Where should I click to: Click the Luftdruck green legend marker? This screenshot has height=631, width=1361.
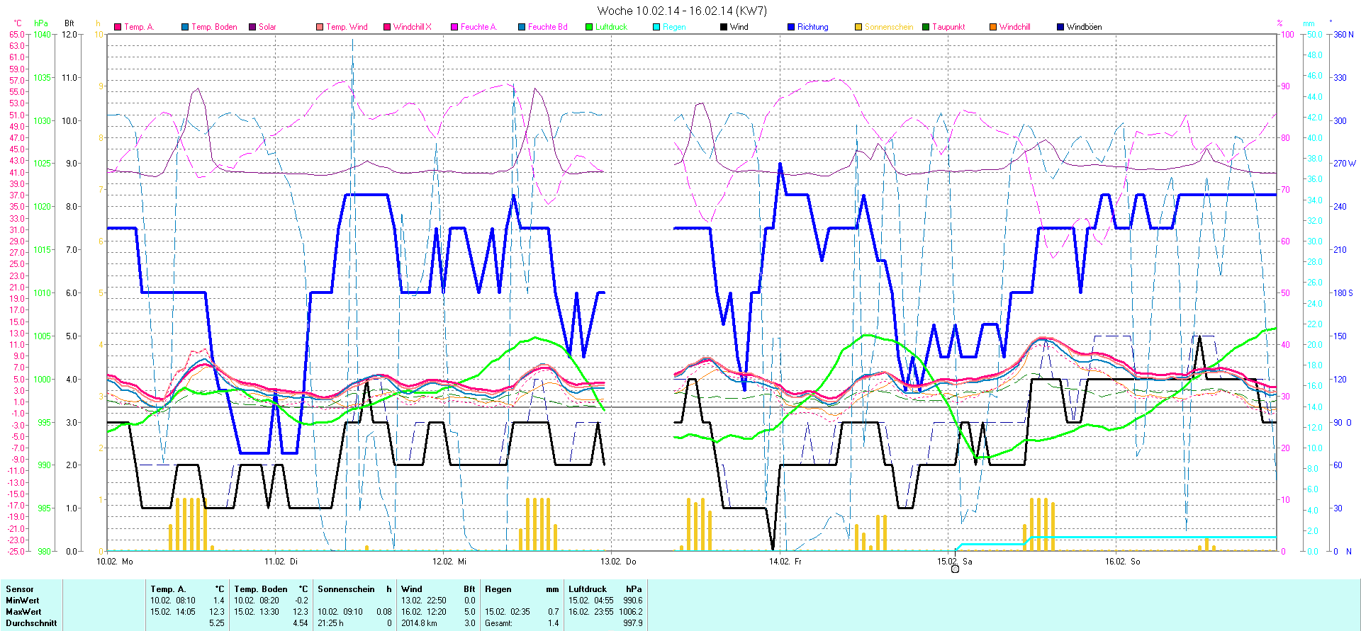(x=589, y=27)
